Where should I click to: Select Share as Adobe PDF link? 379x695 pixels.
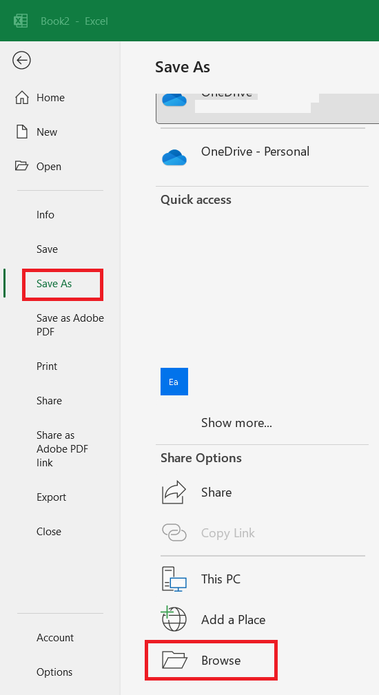63,448
